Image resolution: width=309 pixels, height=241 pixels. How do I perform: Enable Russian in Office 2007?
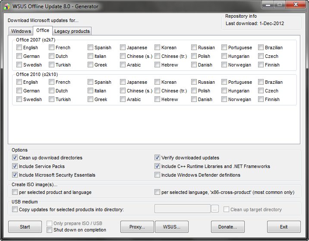(194, 48)
